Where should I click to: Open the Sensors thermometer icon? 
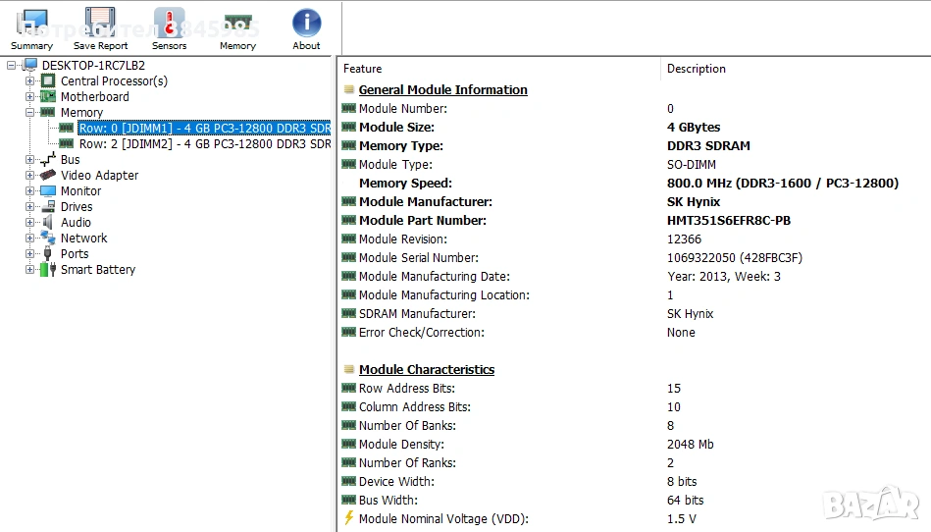pos(169,27)
